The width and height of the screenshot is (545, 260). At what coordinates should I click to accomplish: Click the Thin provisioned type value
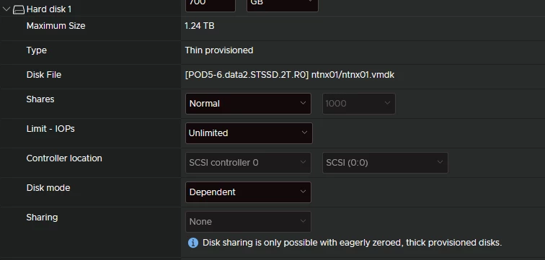[x=219, y=50]
